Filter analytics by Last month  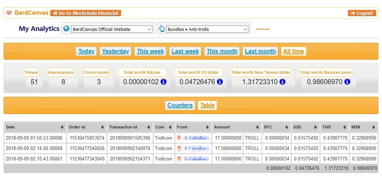coord(260,51)
